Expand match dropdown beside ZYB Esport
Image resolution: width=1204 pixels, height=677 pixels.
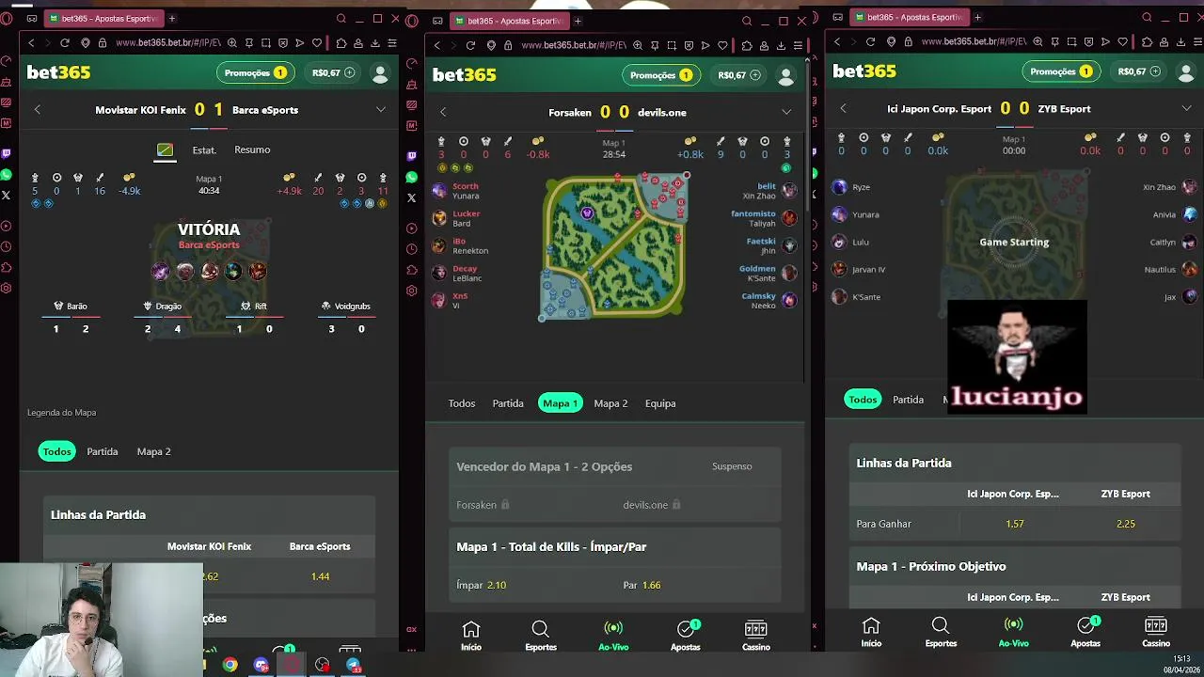pyautogui.click(x=1187, y=108)
